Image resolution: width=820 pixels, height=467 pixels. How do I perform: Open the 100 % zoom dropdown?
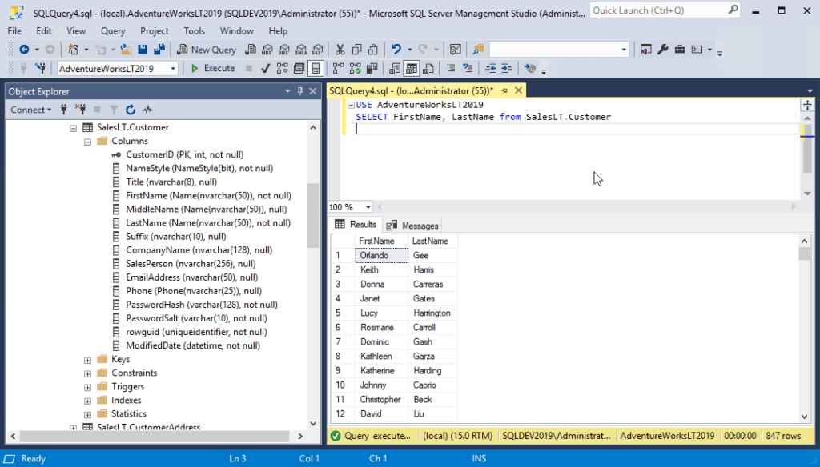[x=368, y=207]
